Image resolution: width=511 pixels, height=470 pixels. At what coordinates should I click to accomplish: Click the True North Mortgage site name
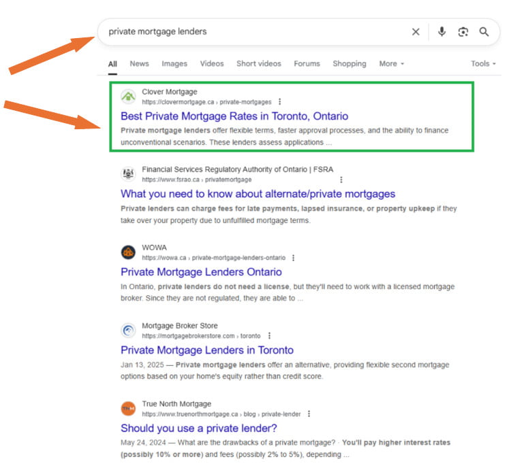[176, 403]
